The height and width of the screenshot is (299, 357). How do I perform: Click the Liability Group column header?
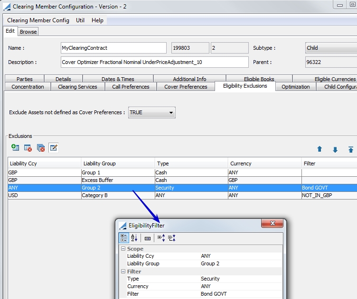[x=118, y=163]
